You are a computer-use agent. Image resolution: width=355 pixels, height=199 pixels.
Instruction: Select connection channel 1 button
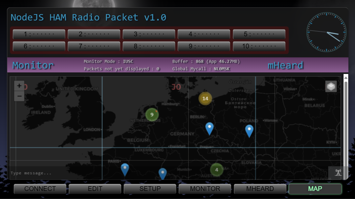tap(39, 34)
